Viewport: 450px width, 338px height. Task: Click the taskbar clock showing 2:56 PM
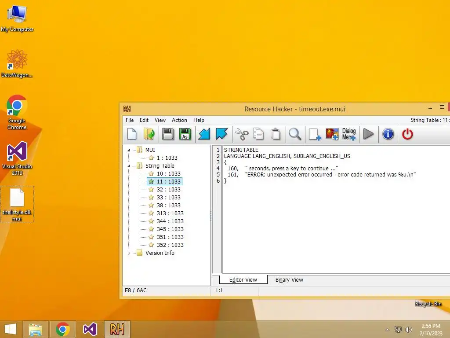(431, 330)
